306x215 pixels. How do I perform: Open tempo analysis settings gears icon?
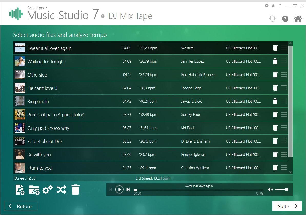(x=48, y=190)
